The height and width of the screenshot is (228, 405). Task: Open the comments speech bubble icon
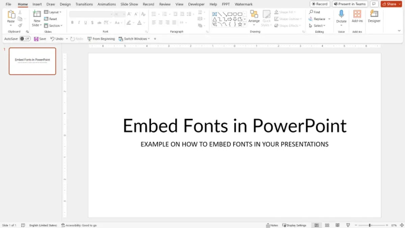[x=374, y=4]
